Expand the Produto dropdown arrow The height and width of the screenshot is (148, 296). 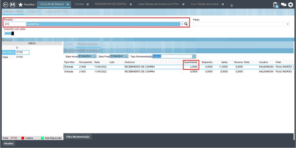(182, 24)
